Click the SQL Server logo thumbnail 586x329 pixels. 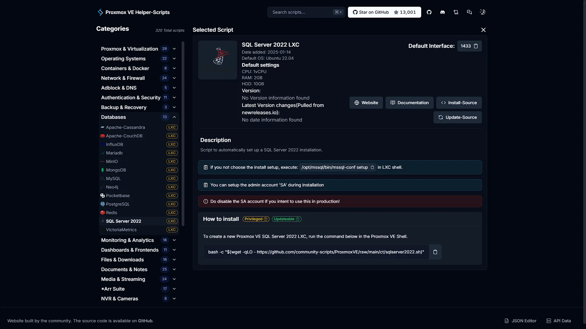point(218,60)
